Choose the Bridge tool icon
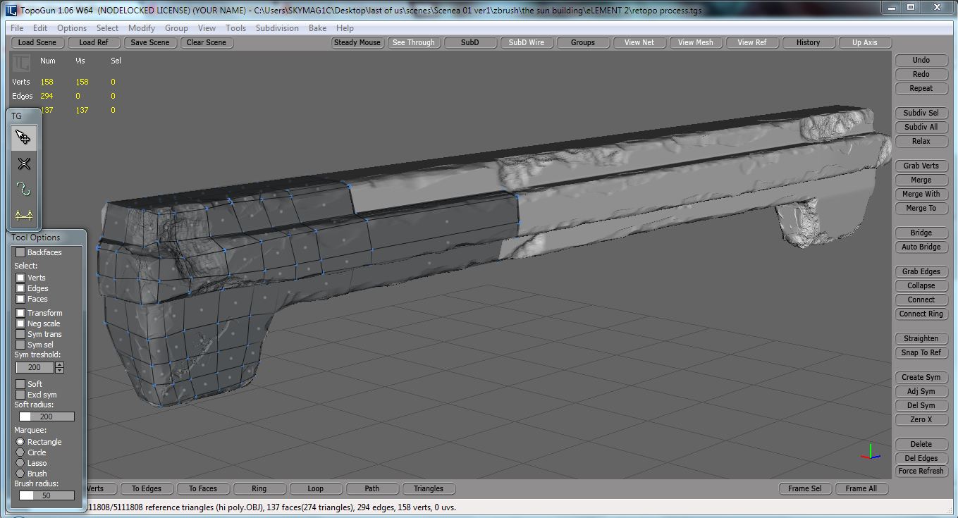This screenshot has width=958, height=518. point(23,215)
